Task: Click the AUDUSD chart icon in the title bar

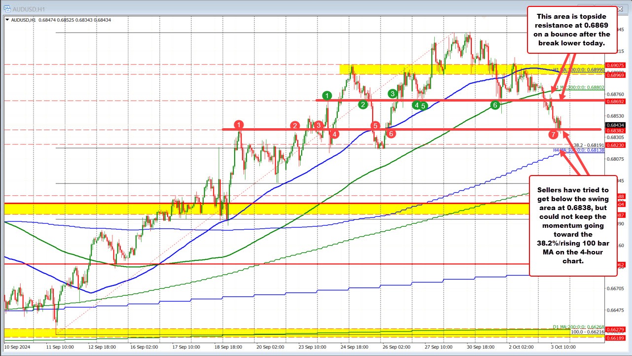Action: pos(7,8)
